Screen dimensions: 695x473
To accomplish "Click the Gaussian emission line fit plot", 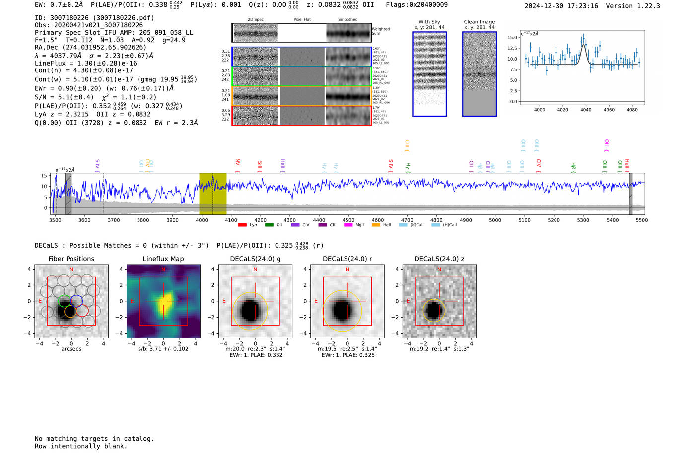I will click(x=582, y=68).
